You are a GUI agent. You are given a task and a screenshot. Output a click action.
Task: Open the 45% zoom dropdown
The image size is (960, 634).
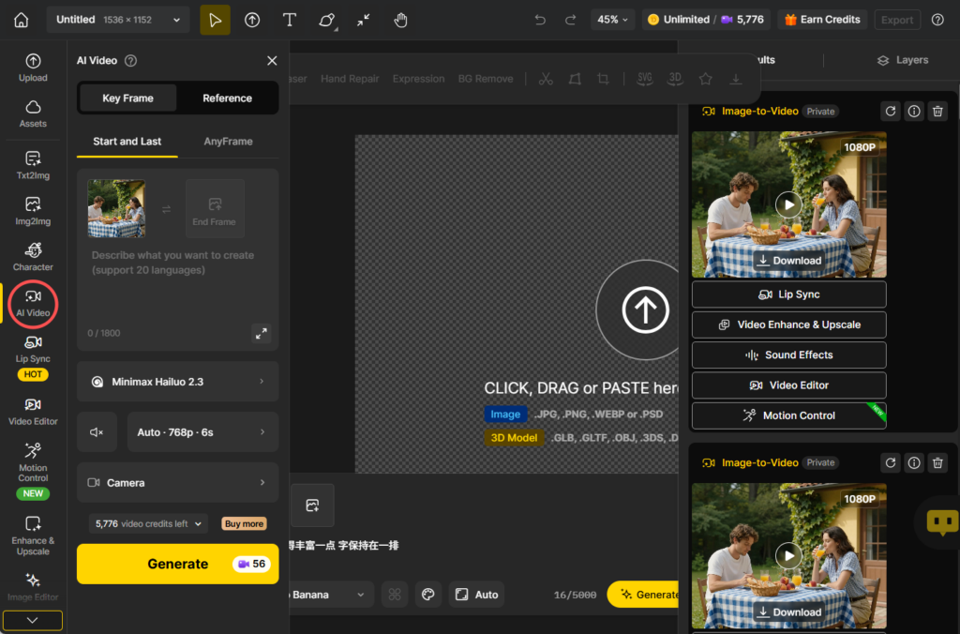pos(613,20)
